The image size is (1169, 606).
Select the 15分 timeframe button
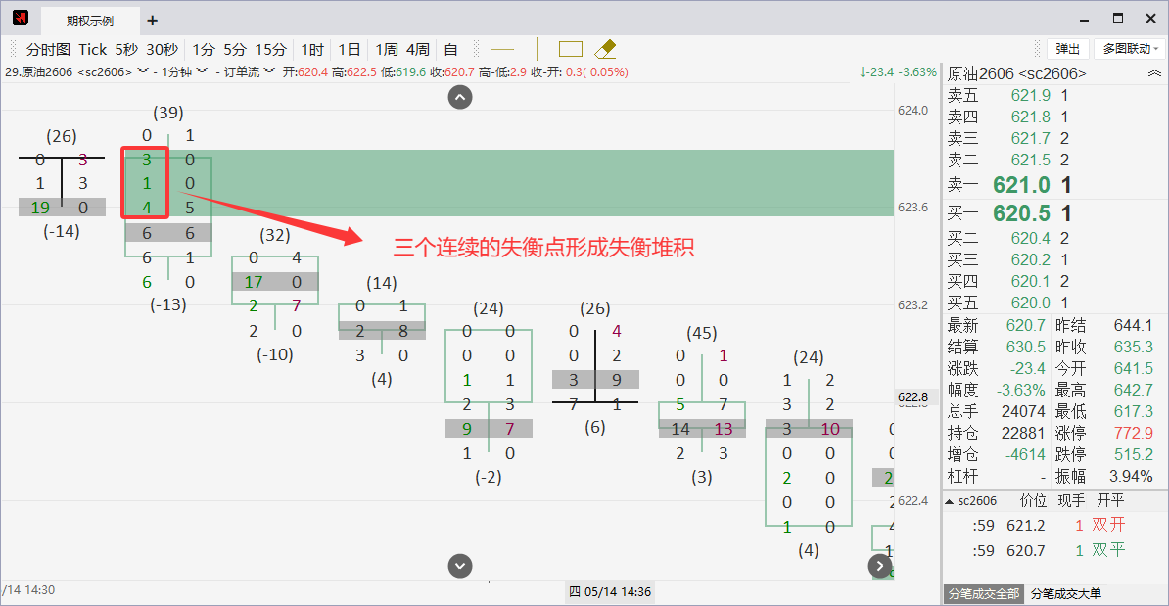tap(270, 49)
